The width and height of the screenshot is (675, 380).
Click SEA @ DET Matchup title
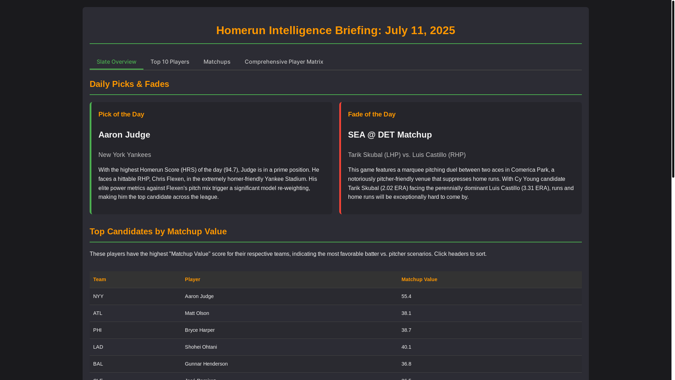390,135
